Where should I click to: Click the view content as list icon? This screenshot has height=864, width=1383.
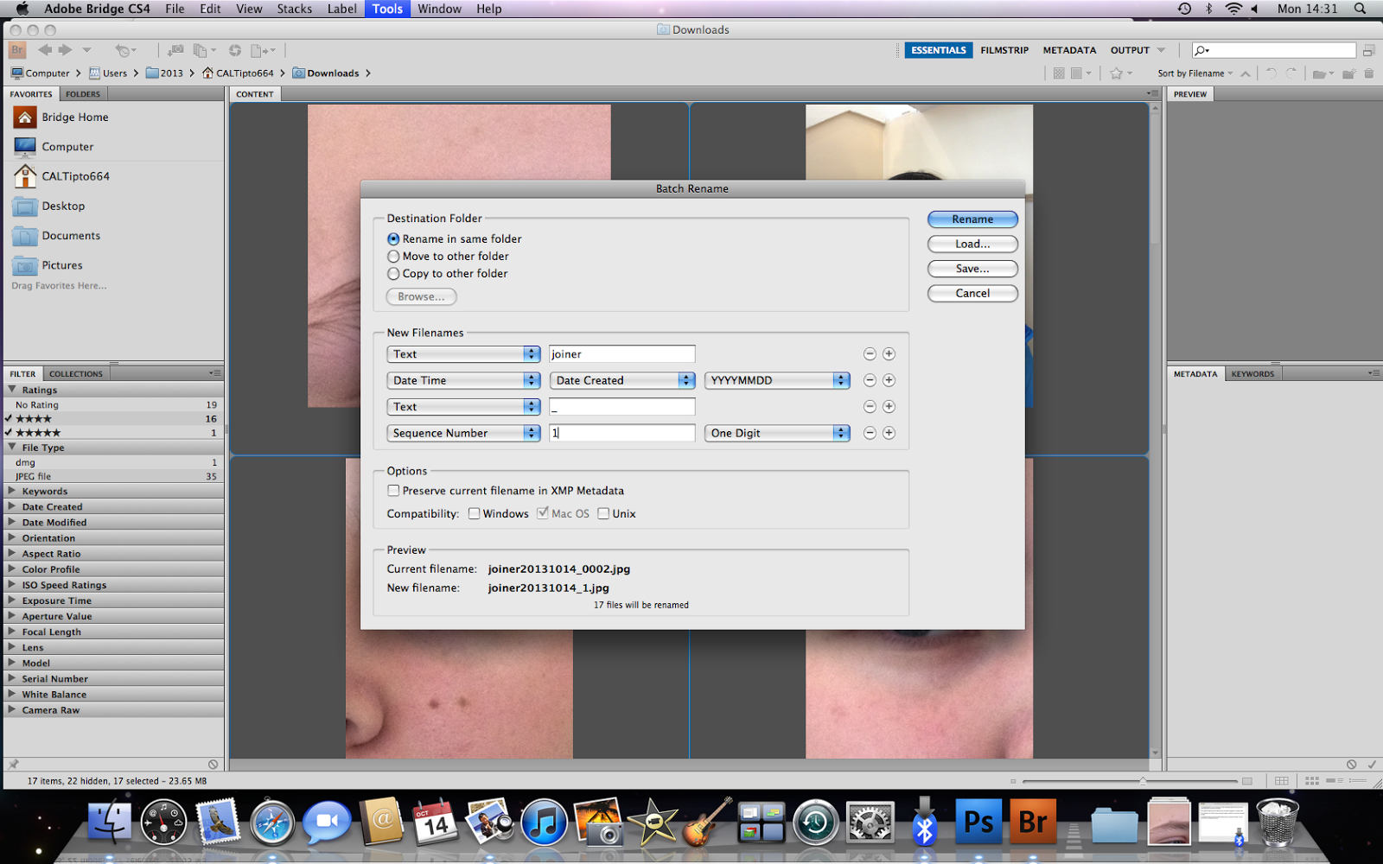pyautogui.click(x=1357, y=781)
